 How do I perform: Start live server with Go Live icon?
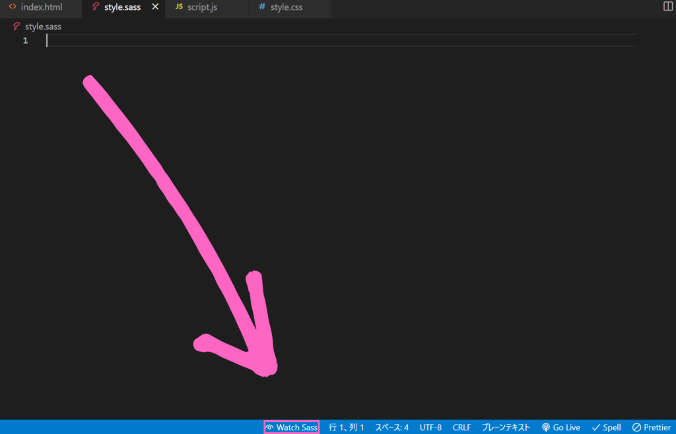click(546, 427)
